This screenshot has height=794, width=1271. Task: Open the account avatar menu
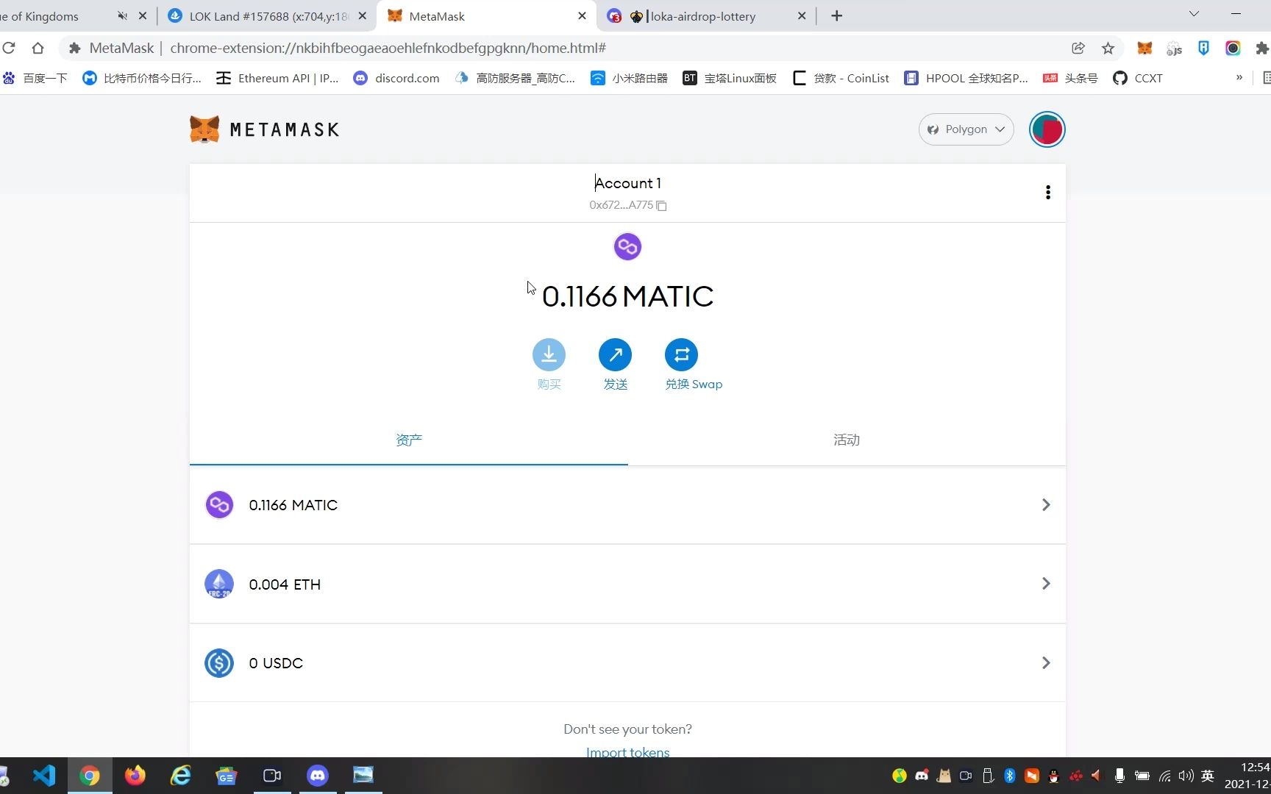(x=1047, y=129)
